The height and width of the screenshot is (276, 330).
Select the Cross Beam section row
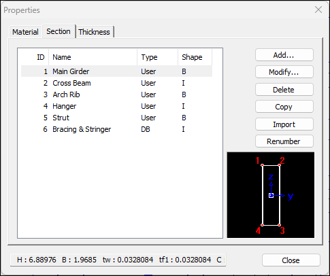point(116,83)
